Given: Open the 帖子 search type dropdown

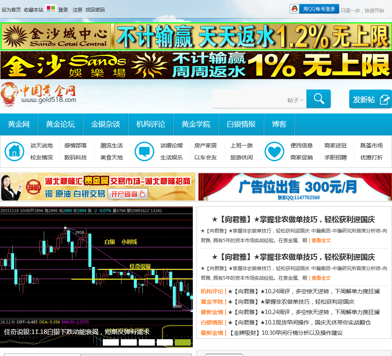Looking at the screenshot, I should click(295, 100).
